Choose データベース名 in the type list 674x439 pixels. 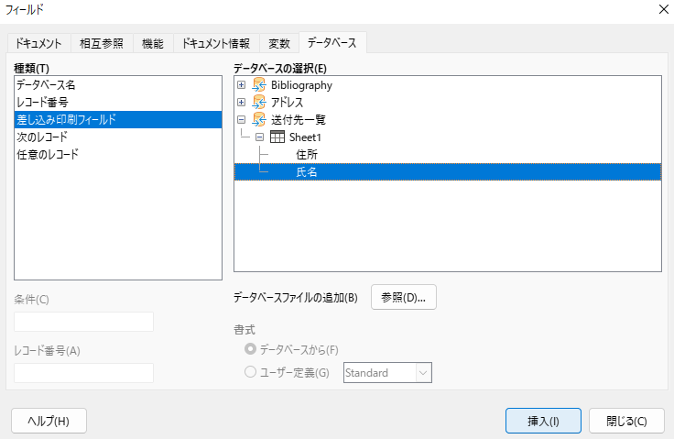[x=46, y=84]
